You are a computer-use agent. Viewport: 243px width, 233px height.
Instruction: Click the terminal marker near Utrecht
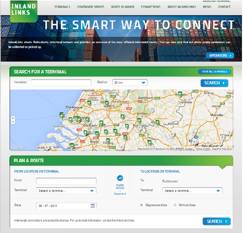click(x=107, y=103)
